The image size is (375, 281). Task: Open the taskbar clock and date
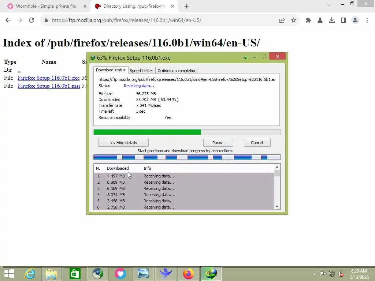359,274
